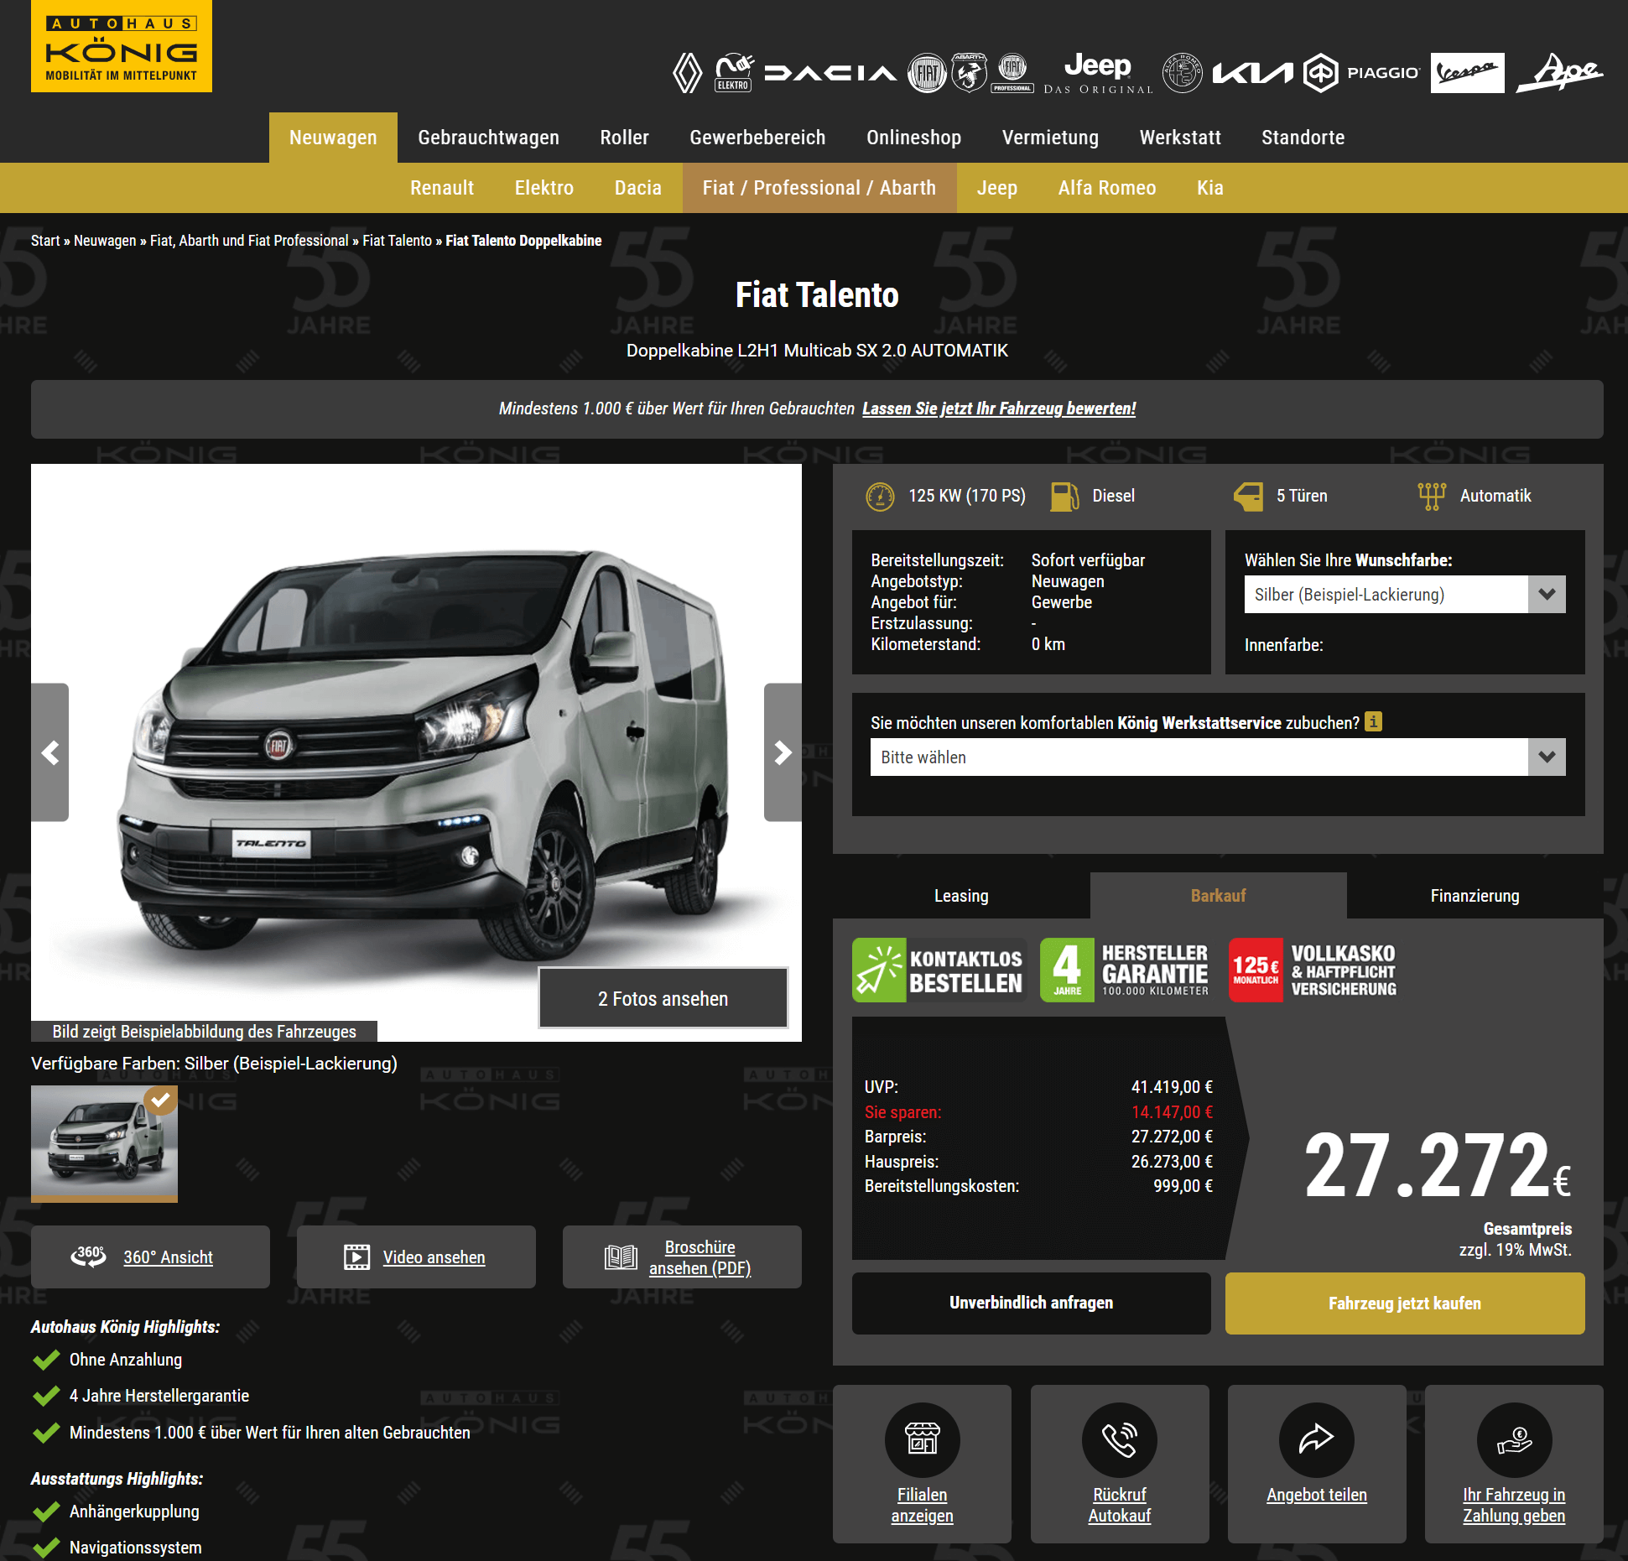Viewport: 1628px width, 1561px height.
Task: Show previous vehicle photo arrow
Action: tap(50, 752)
